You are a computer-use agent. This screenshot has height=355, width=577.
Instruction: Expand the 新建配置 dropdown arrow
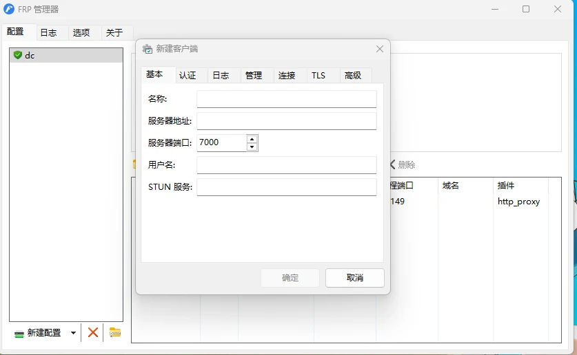(x=73, y=332)
